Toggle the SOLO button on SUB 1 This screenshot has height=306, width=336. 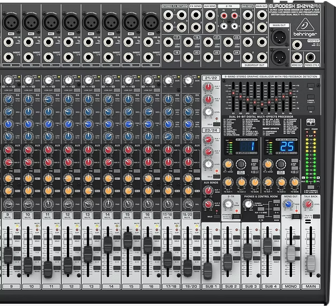pos(217,237)
